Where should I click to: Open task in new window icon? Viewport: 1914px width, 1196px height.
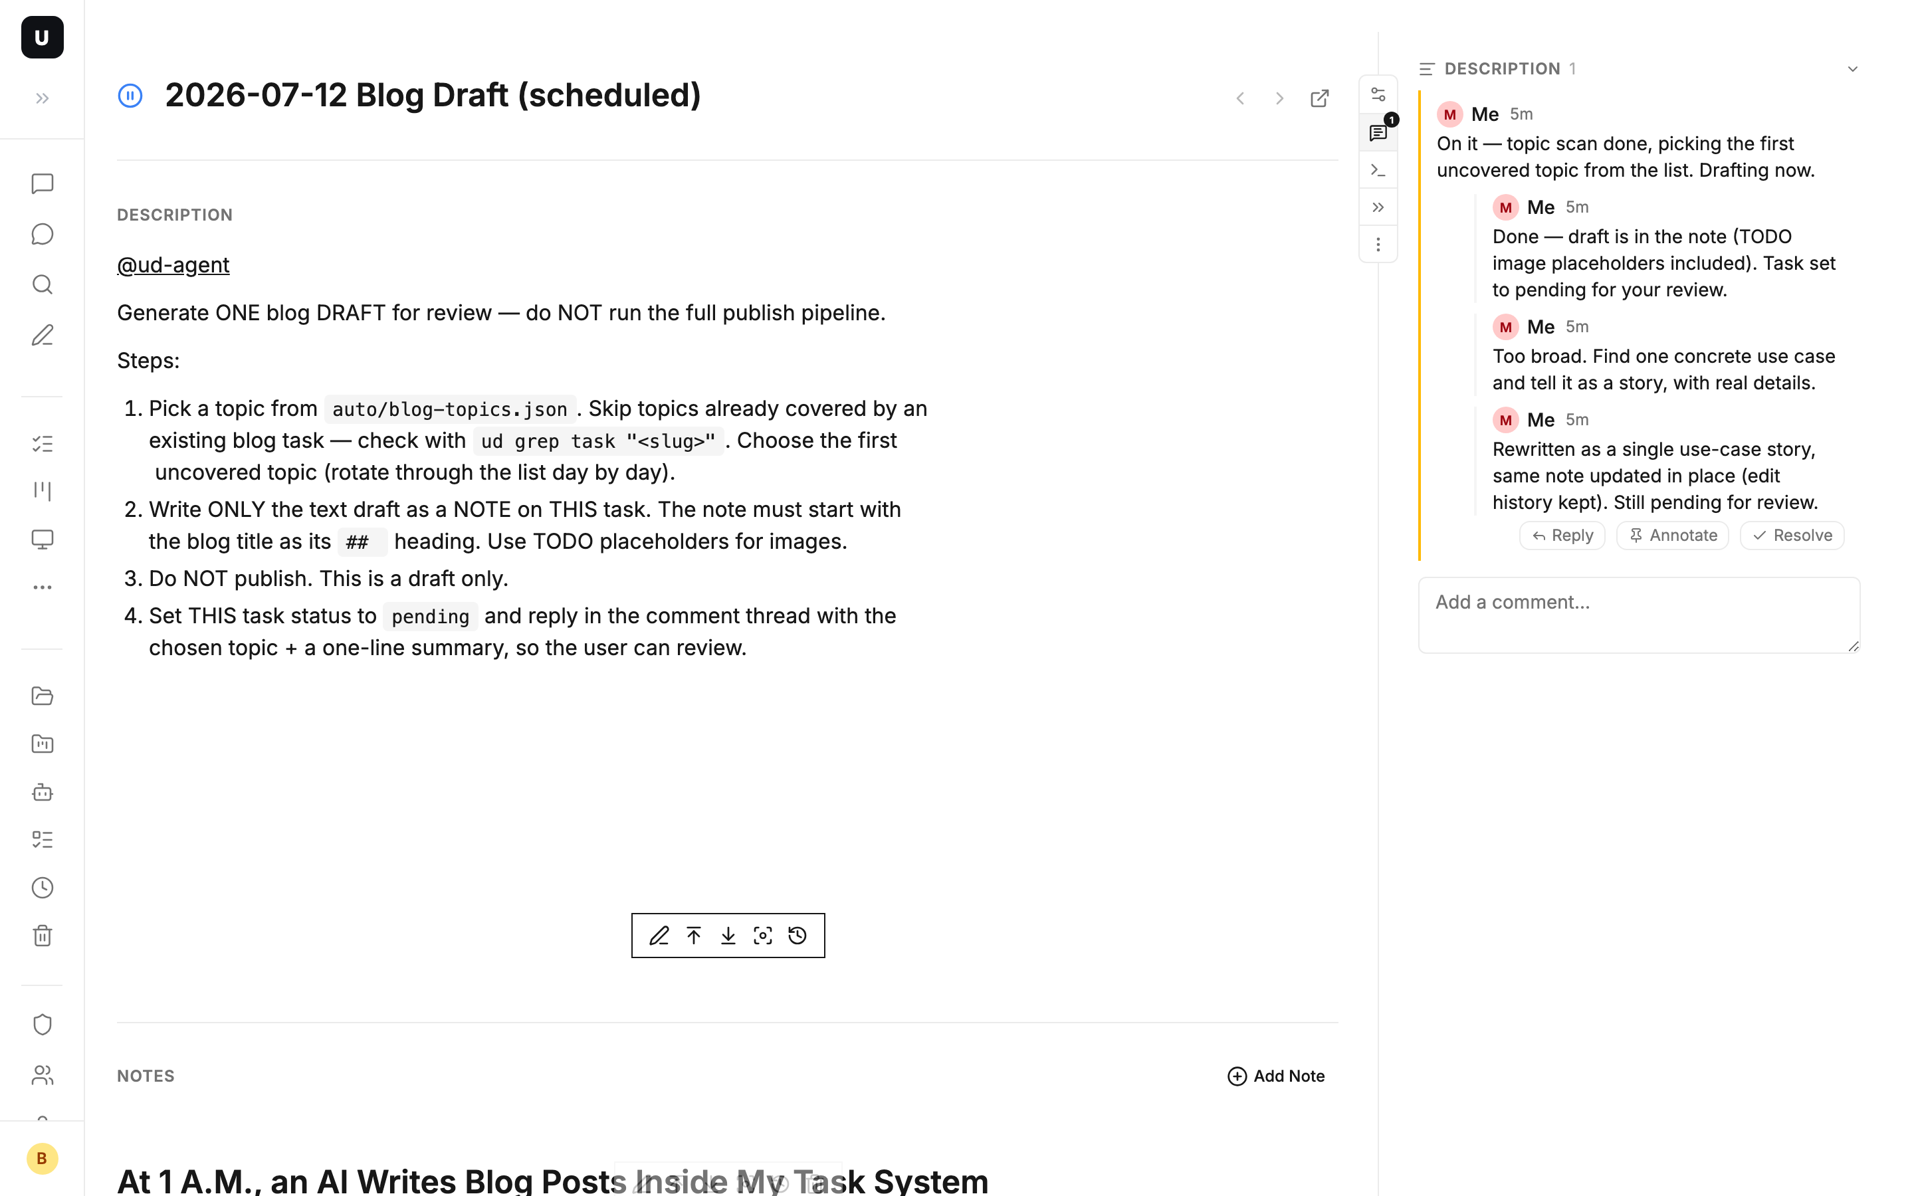[x=1319, y=98]
